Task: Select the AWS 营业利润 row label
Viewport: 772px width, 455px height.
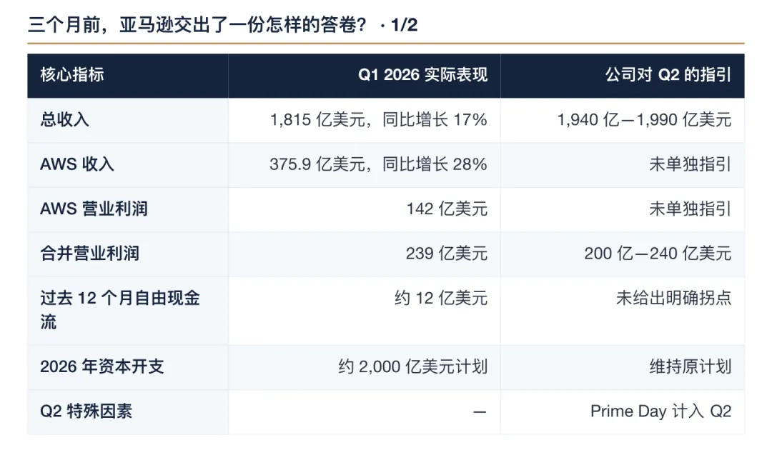Action: click(x=94, y=209)
